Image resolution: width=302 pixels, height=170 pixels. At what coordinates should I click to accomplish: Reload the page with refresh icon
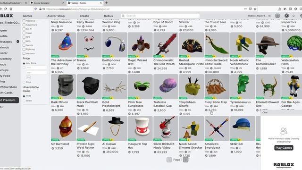pos(6,9)
